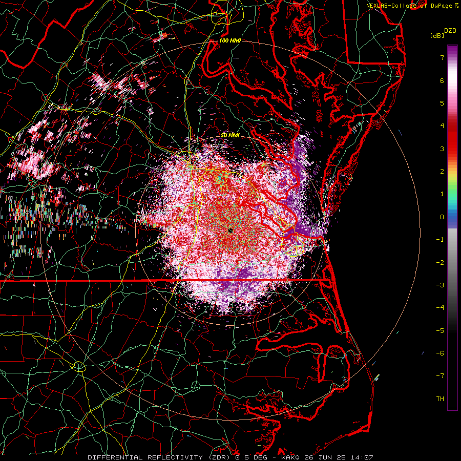Click the -6 dB tick label on scale
The image size is (461, 461).
click(x=440, y=353)
